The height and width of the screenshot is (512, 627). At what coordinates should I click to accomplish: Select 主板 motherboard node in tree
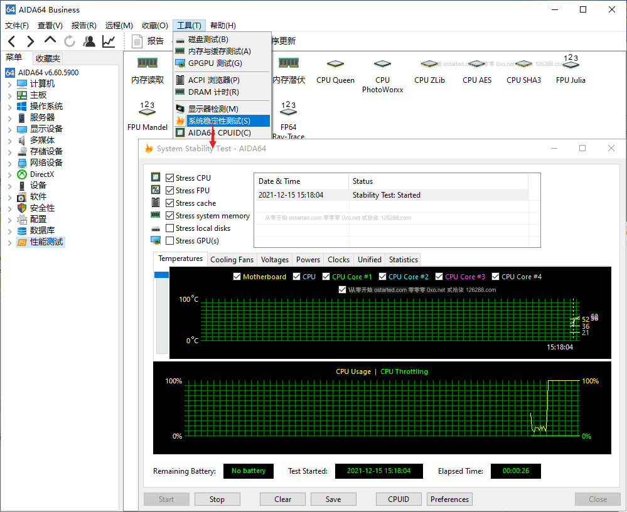tap(38, 95)
